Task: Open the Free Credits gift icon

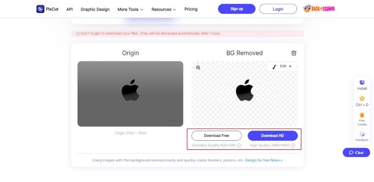Action: (362, 115)
